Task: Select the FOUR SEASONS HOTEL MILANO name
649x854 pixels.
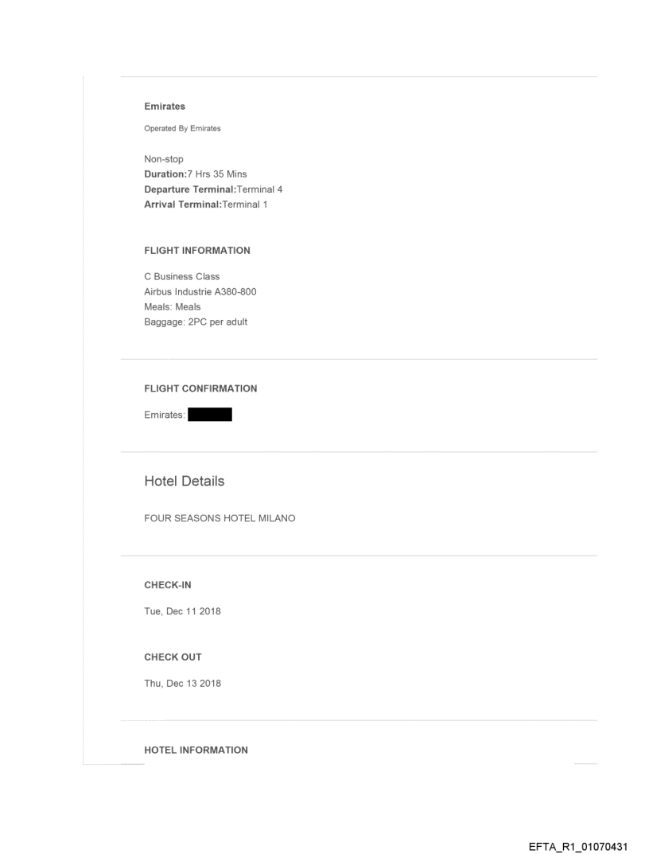Action: point(220,519)
